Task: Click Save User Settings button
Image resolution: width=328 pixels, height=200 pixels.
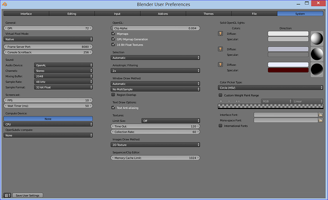Action: [x=28, y=195]
